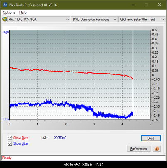The width and height of the screenshot is (167, 168).
Task: Open the Options menu
Action: pos(9,12)
